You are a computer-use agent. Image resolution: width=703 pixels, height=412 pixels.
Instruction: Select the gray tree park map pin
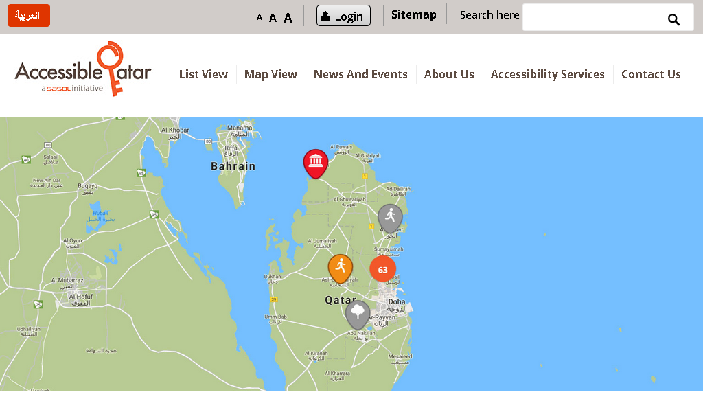pos(357,314)
